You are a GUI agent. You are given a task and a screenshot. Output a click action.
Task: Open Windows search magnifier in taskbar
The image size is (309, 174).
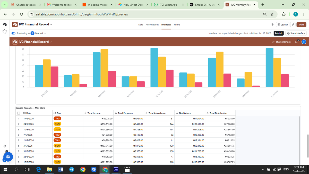16,170
